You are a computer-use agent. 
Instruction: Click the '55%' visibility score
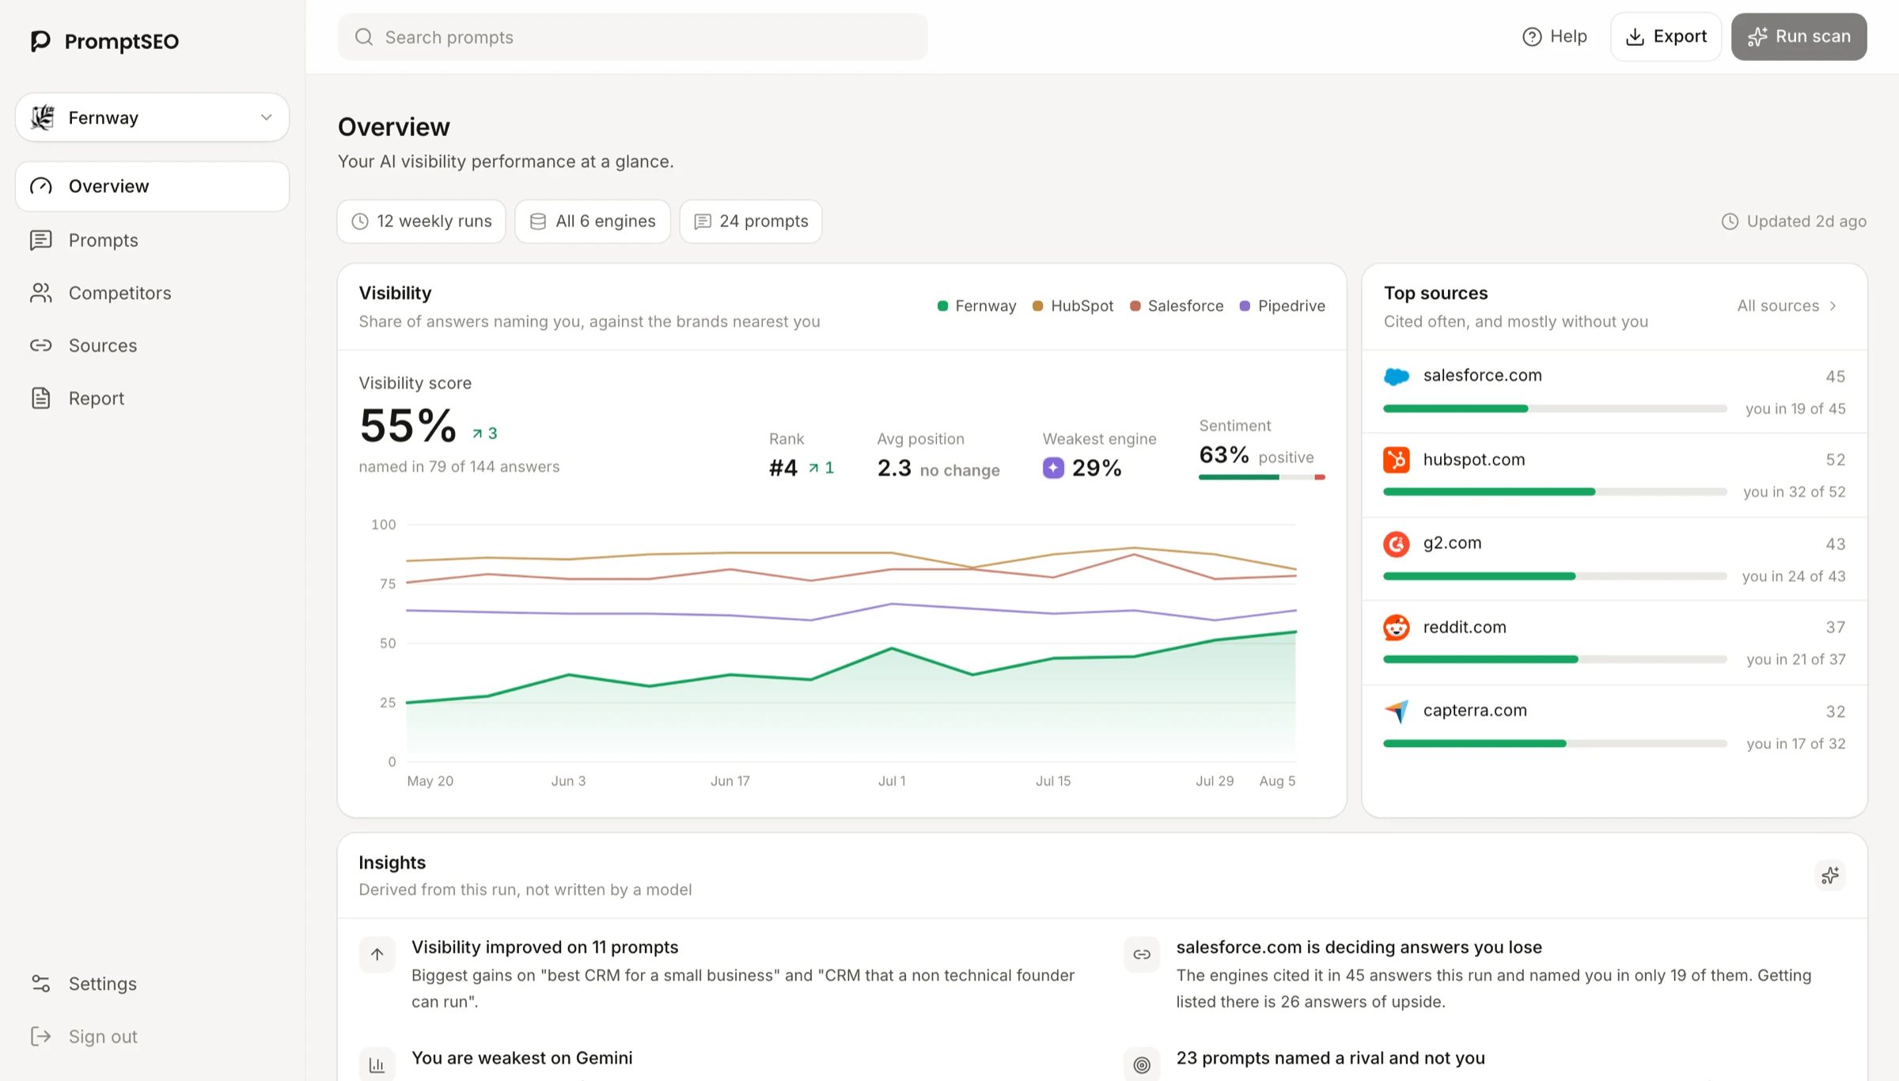(x=408, y=426)
